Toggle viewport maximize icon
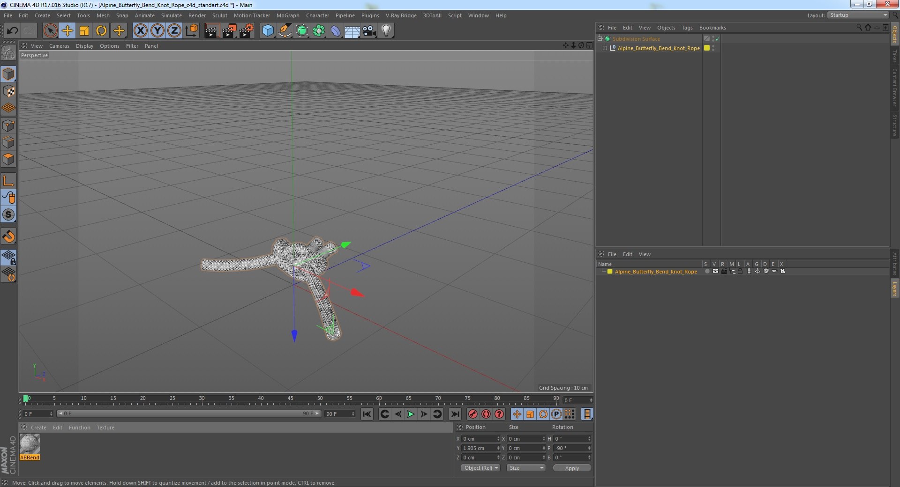This screenshot has width=900, height=487. [x=589, y=45]
